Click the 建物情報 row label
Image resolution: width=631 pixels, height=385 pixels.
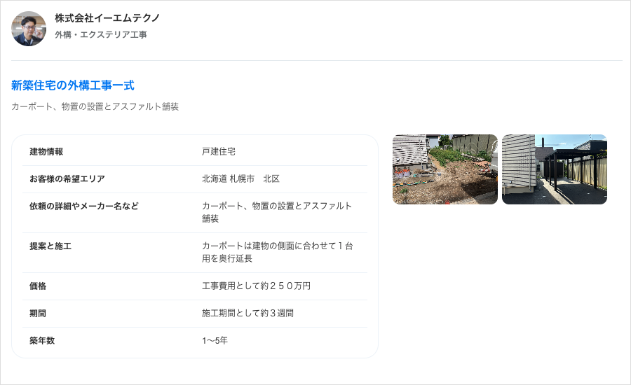click(x=46, y=152)
